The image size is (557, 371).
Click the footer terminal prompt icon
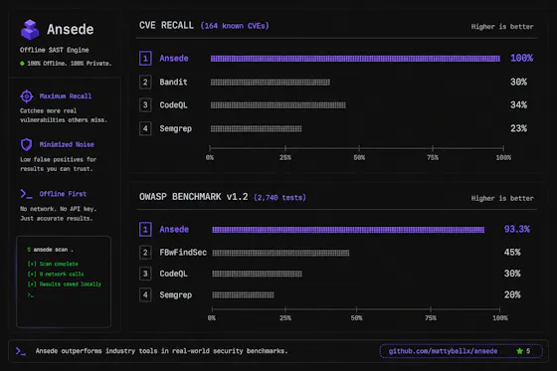pyautogui.click(x=21, y=351)
